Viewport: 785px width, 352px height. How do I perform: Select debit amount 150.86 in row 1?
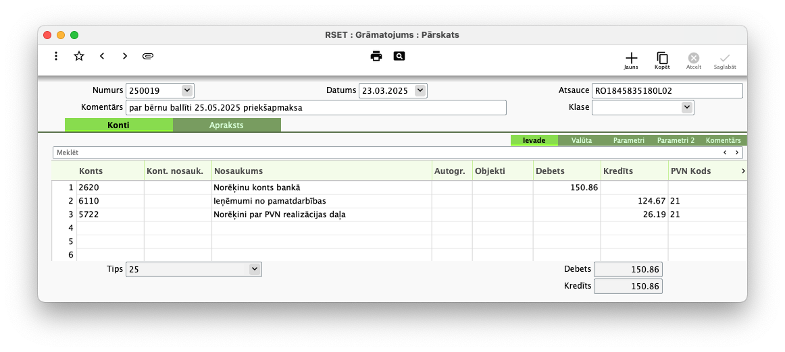pos(567,187)
